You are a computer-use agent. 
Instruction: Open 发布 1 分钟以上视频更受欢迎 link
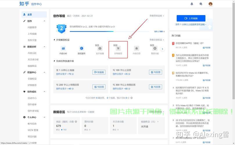click(191, 24)
